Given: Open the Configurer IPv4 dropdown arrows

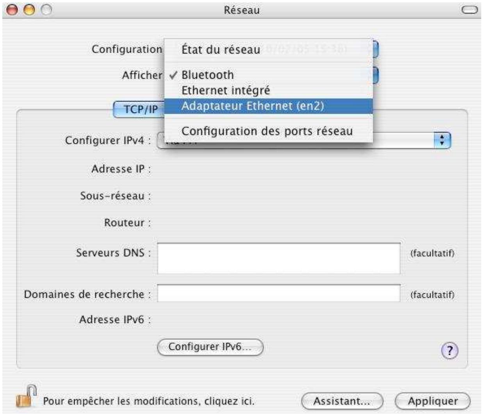Looking at the screenshot, I should (x=442, y=140).
